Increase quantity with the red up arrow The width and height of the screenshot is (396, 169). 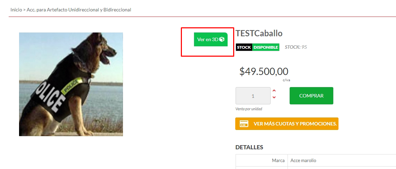pyautogui.click(x=274, y=91)
